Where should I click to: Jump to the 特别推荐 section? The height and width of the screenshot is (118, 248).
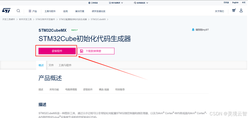click(x=120, y=90)
